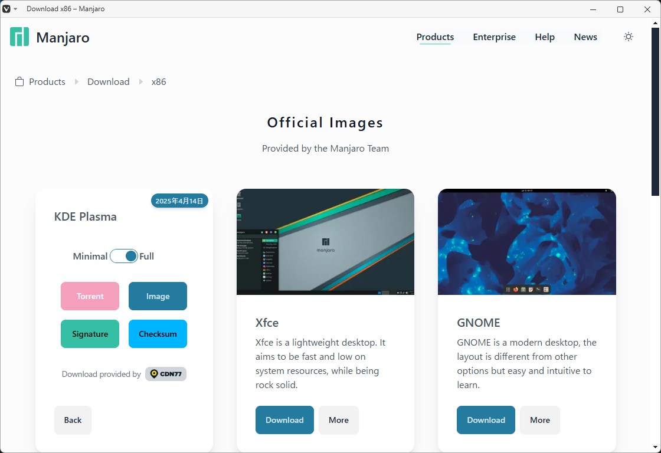Image resolution: width=661 pixels, height=453 pixels.
Task: Open the KDE Plasma Checksum
Action: pos(158,334)
